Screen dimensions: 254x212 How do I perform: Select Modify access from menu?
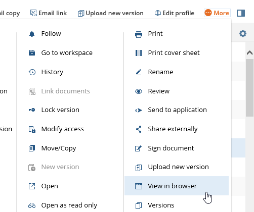(x=63, y=129)
